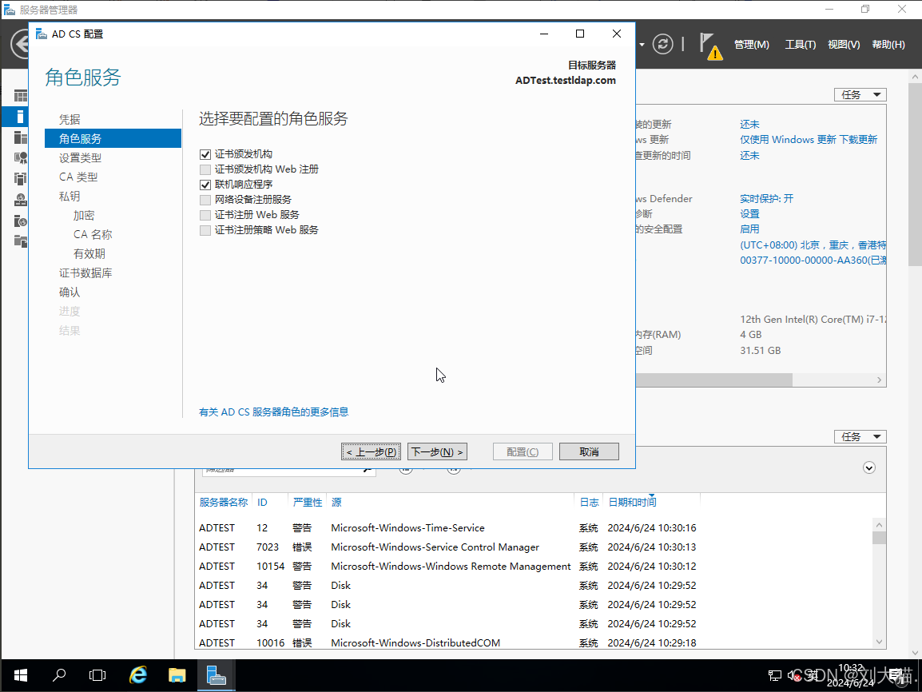Screen dimensions: 922x692
Task: Open 管理(M) menu
Action: pos(752,45)
